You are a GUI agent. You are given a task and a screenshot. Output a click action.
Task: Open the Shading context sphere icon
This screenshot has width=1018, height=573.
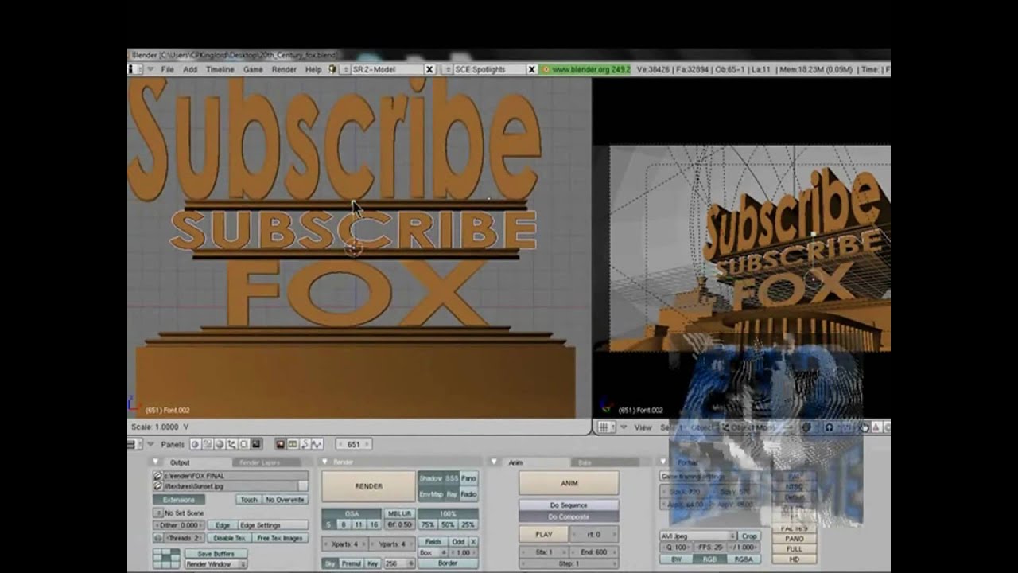coord(220,444)
